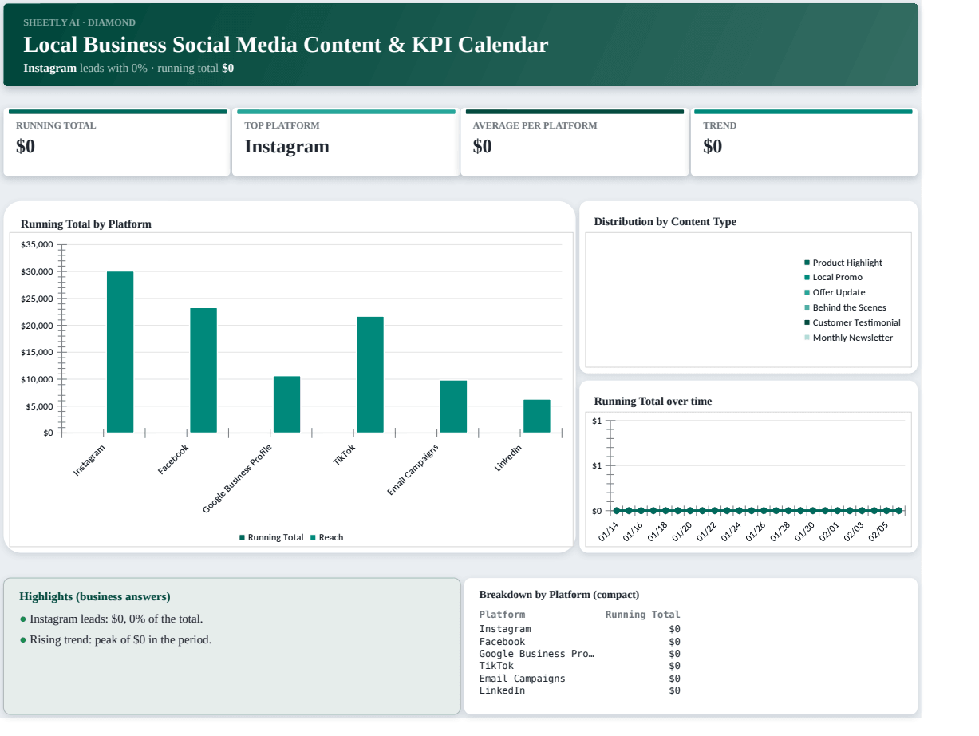Click the Instagram leads highlight bullet
Screen dimensions: 979x736
111,619
